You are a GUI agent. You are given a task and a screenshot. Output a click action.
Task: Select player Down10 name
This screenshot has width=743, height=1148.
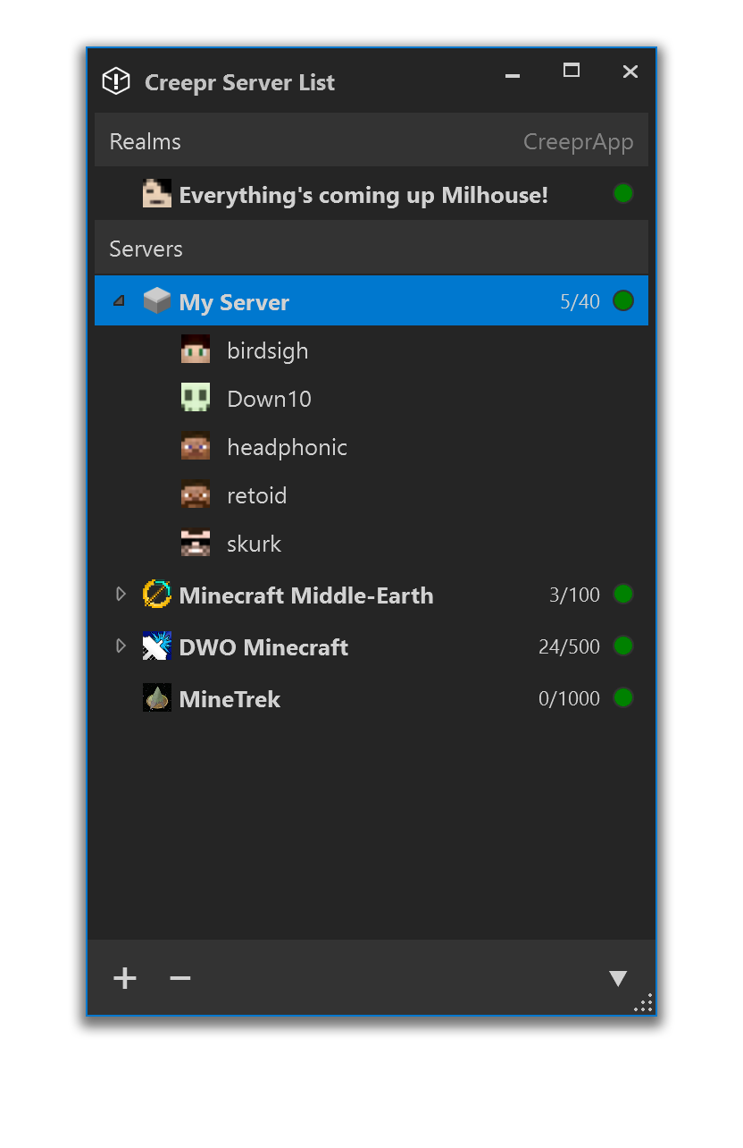tap(270, 399)
